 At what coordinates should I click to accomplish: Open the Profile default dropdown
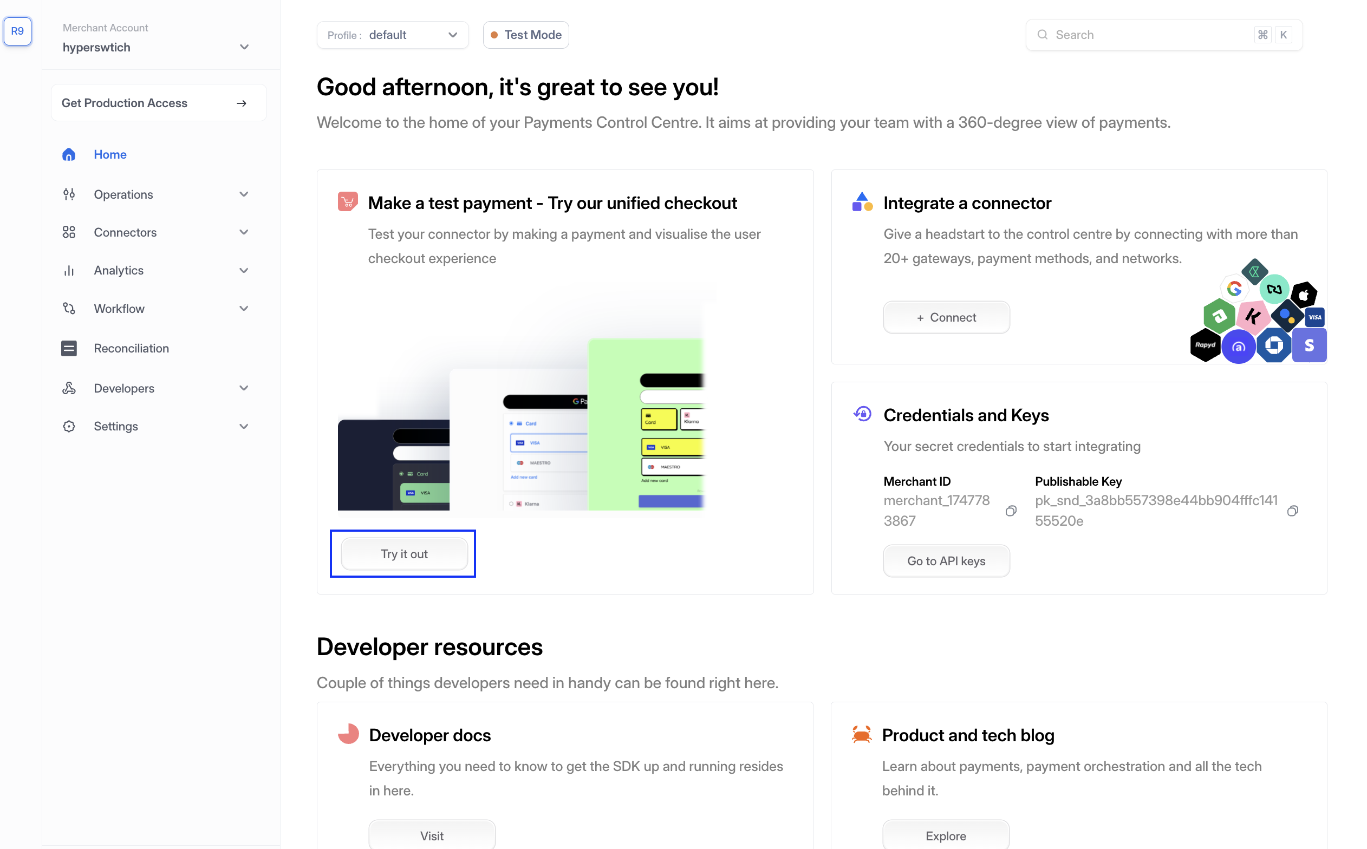[392, 35]
